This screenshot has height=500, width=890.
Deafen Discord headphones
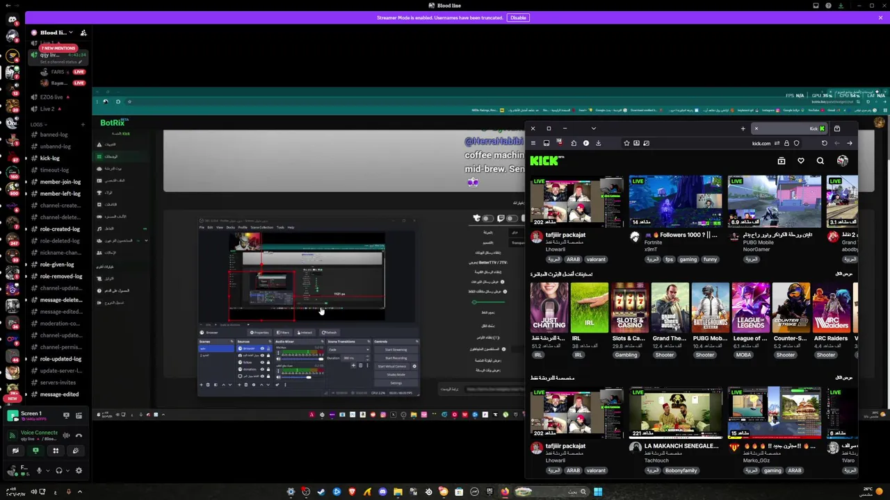59,471
